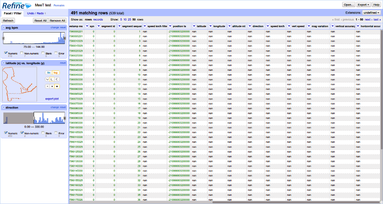383x204 pixels.
Task: Rotate scatterplot 45° counter-clockwise icon
Action: [x=48, y=79]
